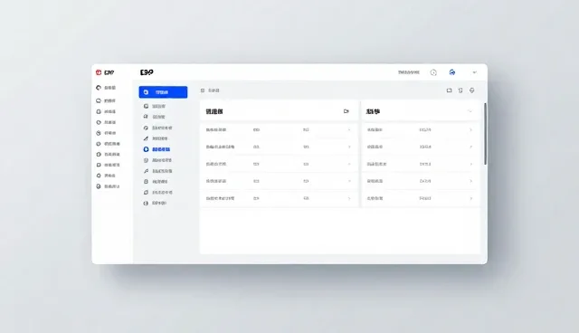Click the header text link beside clock
This screenshot has width=579, height=333.
(409, 72)
